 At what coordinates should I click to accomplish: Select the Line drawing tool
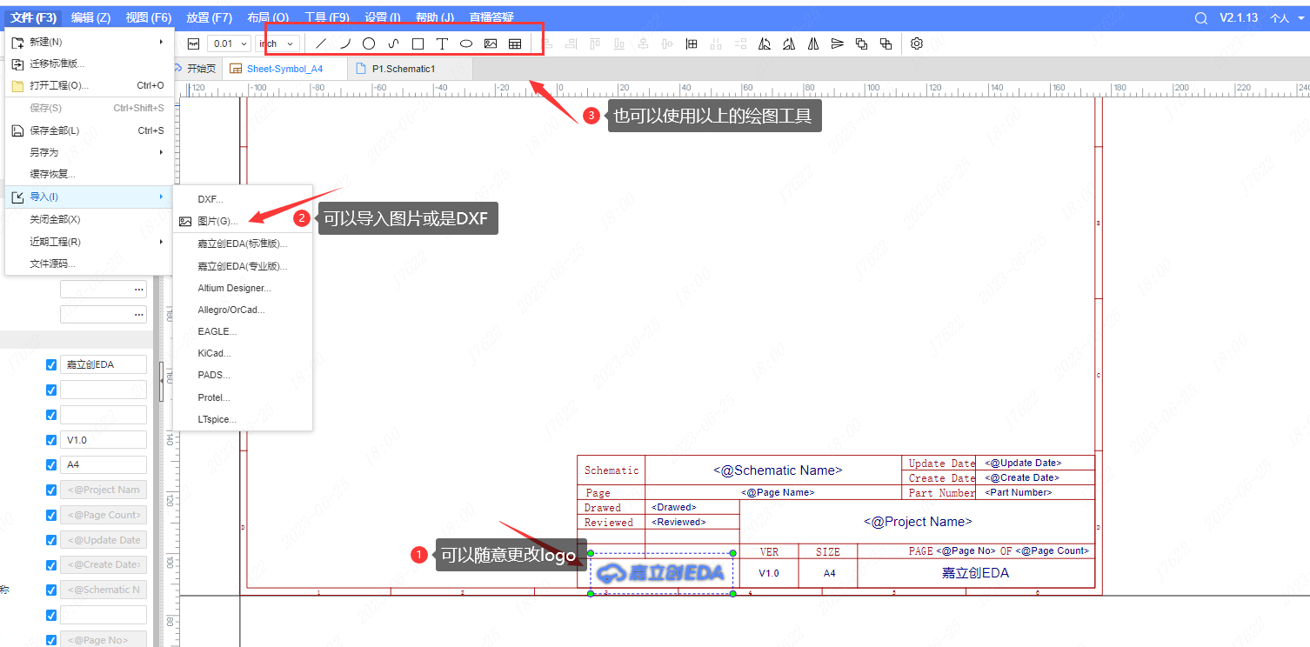click(x=321, y=43)
